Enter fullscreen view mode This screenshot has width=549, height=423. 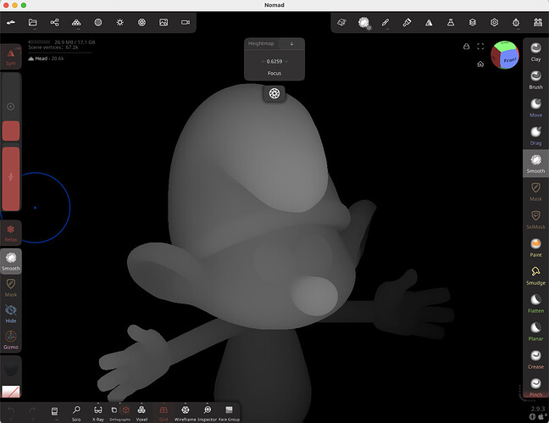pos(480,47)
